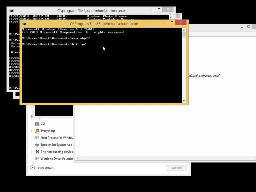Select the CLI process row text

43,124
